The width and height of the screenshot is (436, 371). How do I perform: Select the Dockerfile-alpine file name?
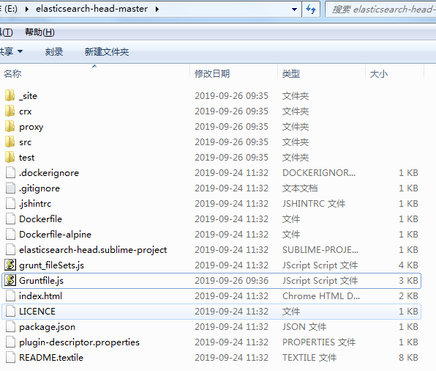[x=55, y=235]
